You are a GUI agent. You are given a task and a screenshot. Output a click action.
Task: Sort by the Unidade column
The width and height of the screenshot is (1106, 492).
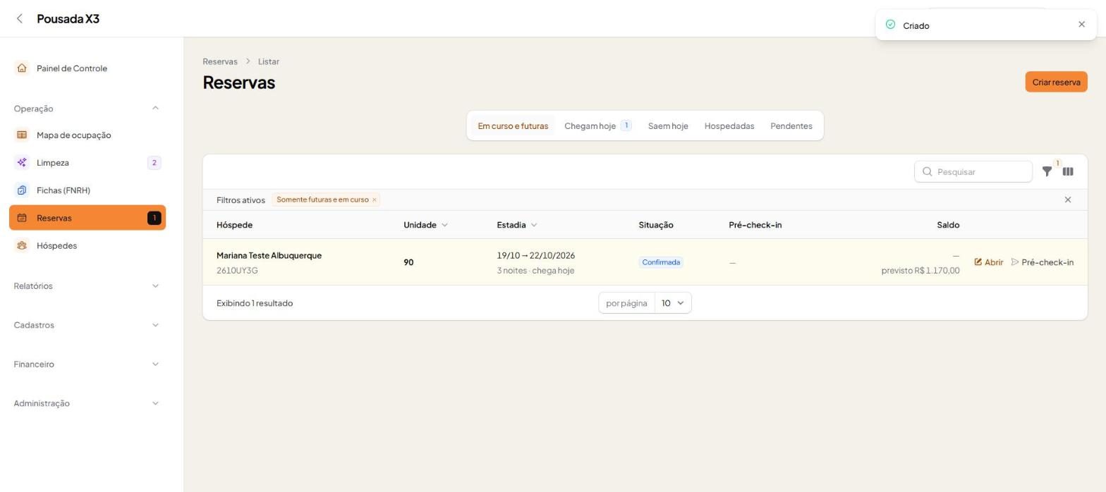(425, 225)
